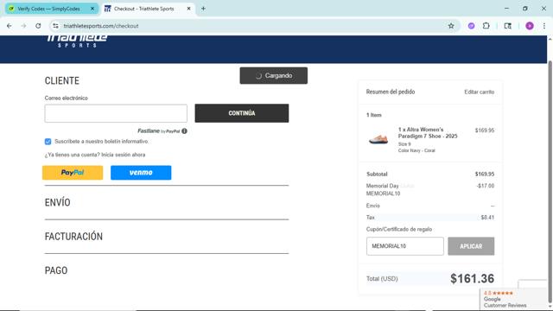Click the PAGO section heading
553x311 pixels.
pos(56,270)
